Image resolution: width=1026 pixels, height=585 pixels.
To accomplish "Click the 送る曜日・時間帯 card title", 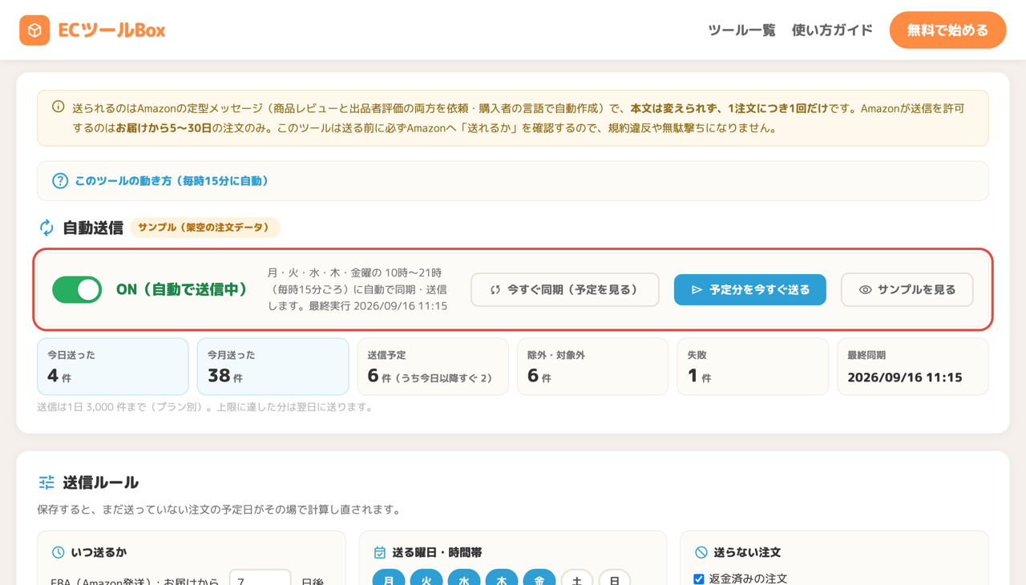I will pyautogui.click(x=437, y=552).
